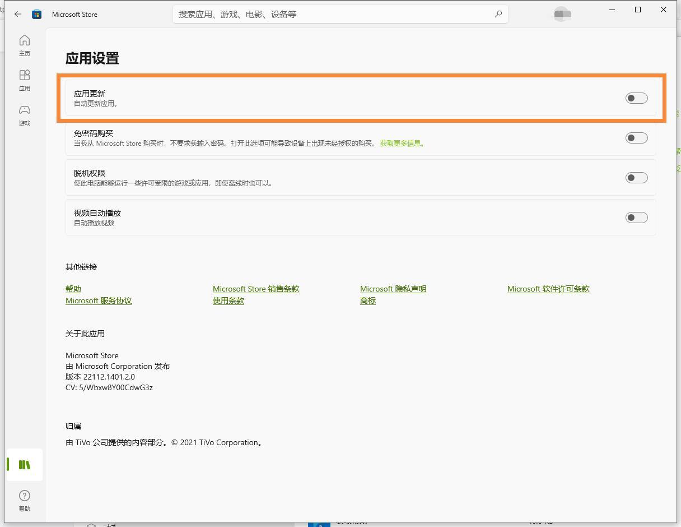This screenshot has height=527, width=681.
Task: Enable the 应用更新 automatic updates toggle
Action: [x=636, y=98]
